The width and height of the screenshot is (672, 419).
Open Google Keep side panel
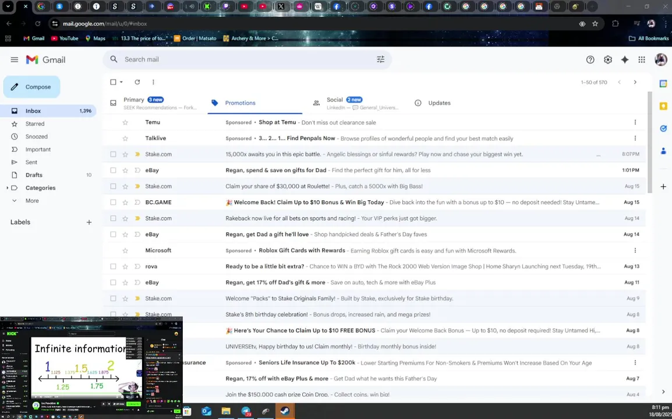point(663,106)
